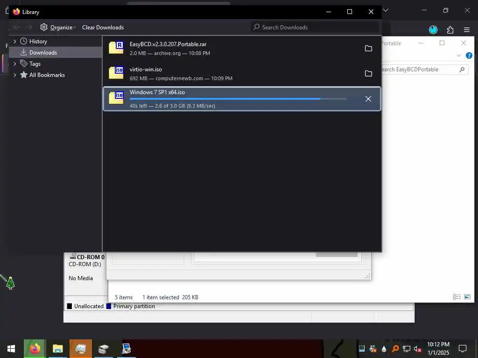
Task: Open Firefox downloads progress indicator
Action: click(433, 29)
